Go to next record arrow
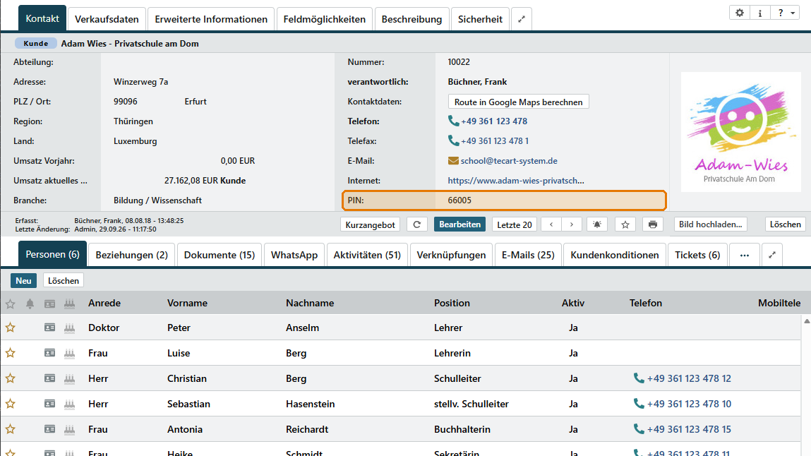The image size is (811, 456). pyautogui.click(x=572, y=224)
